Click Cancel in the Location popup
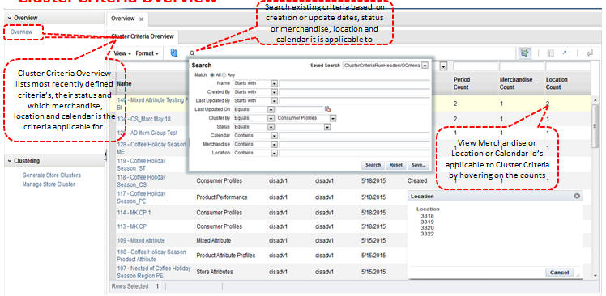 pyautogui.click(x=559, y=273)
